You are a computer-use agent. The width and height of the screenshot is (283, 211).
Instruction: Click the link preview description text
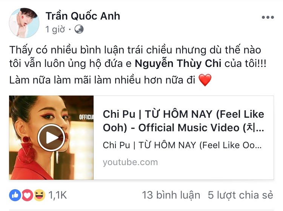(x=182, y=145)
